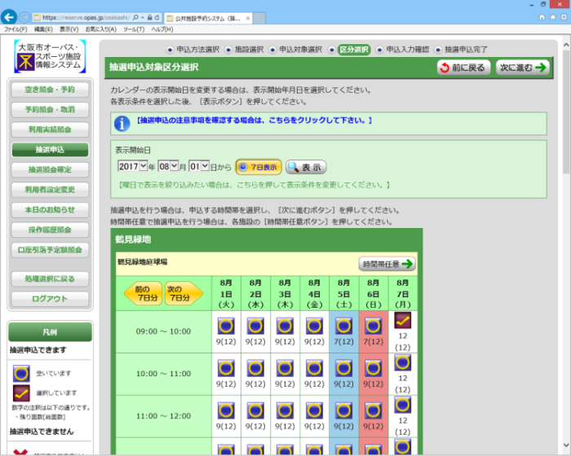Select slot 09:00 on Saturday August 5
This screenshot has height=456, width=571.
tap(343, 326)
